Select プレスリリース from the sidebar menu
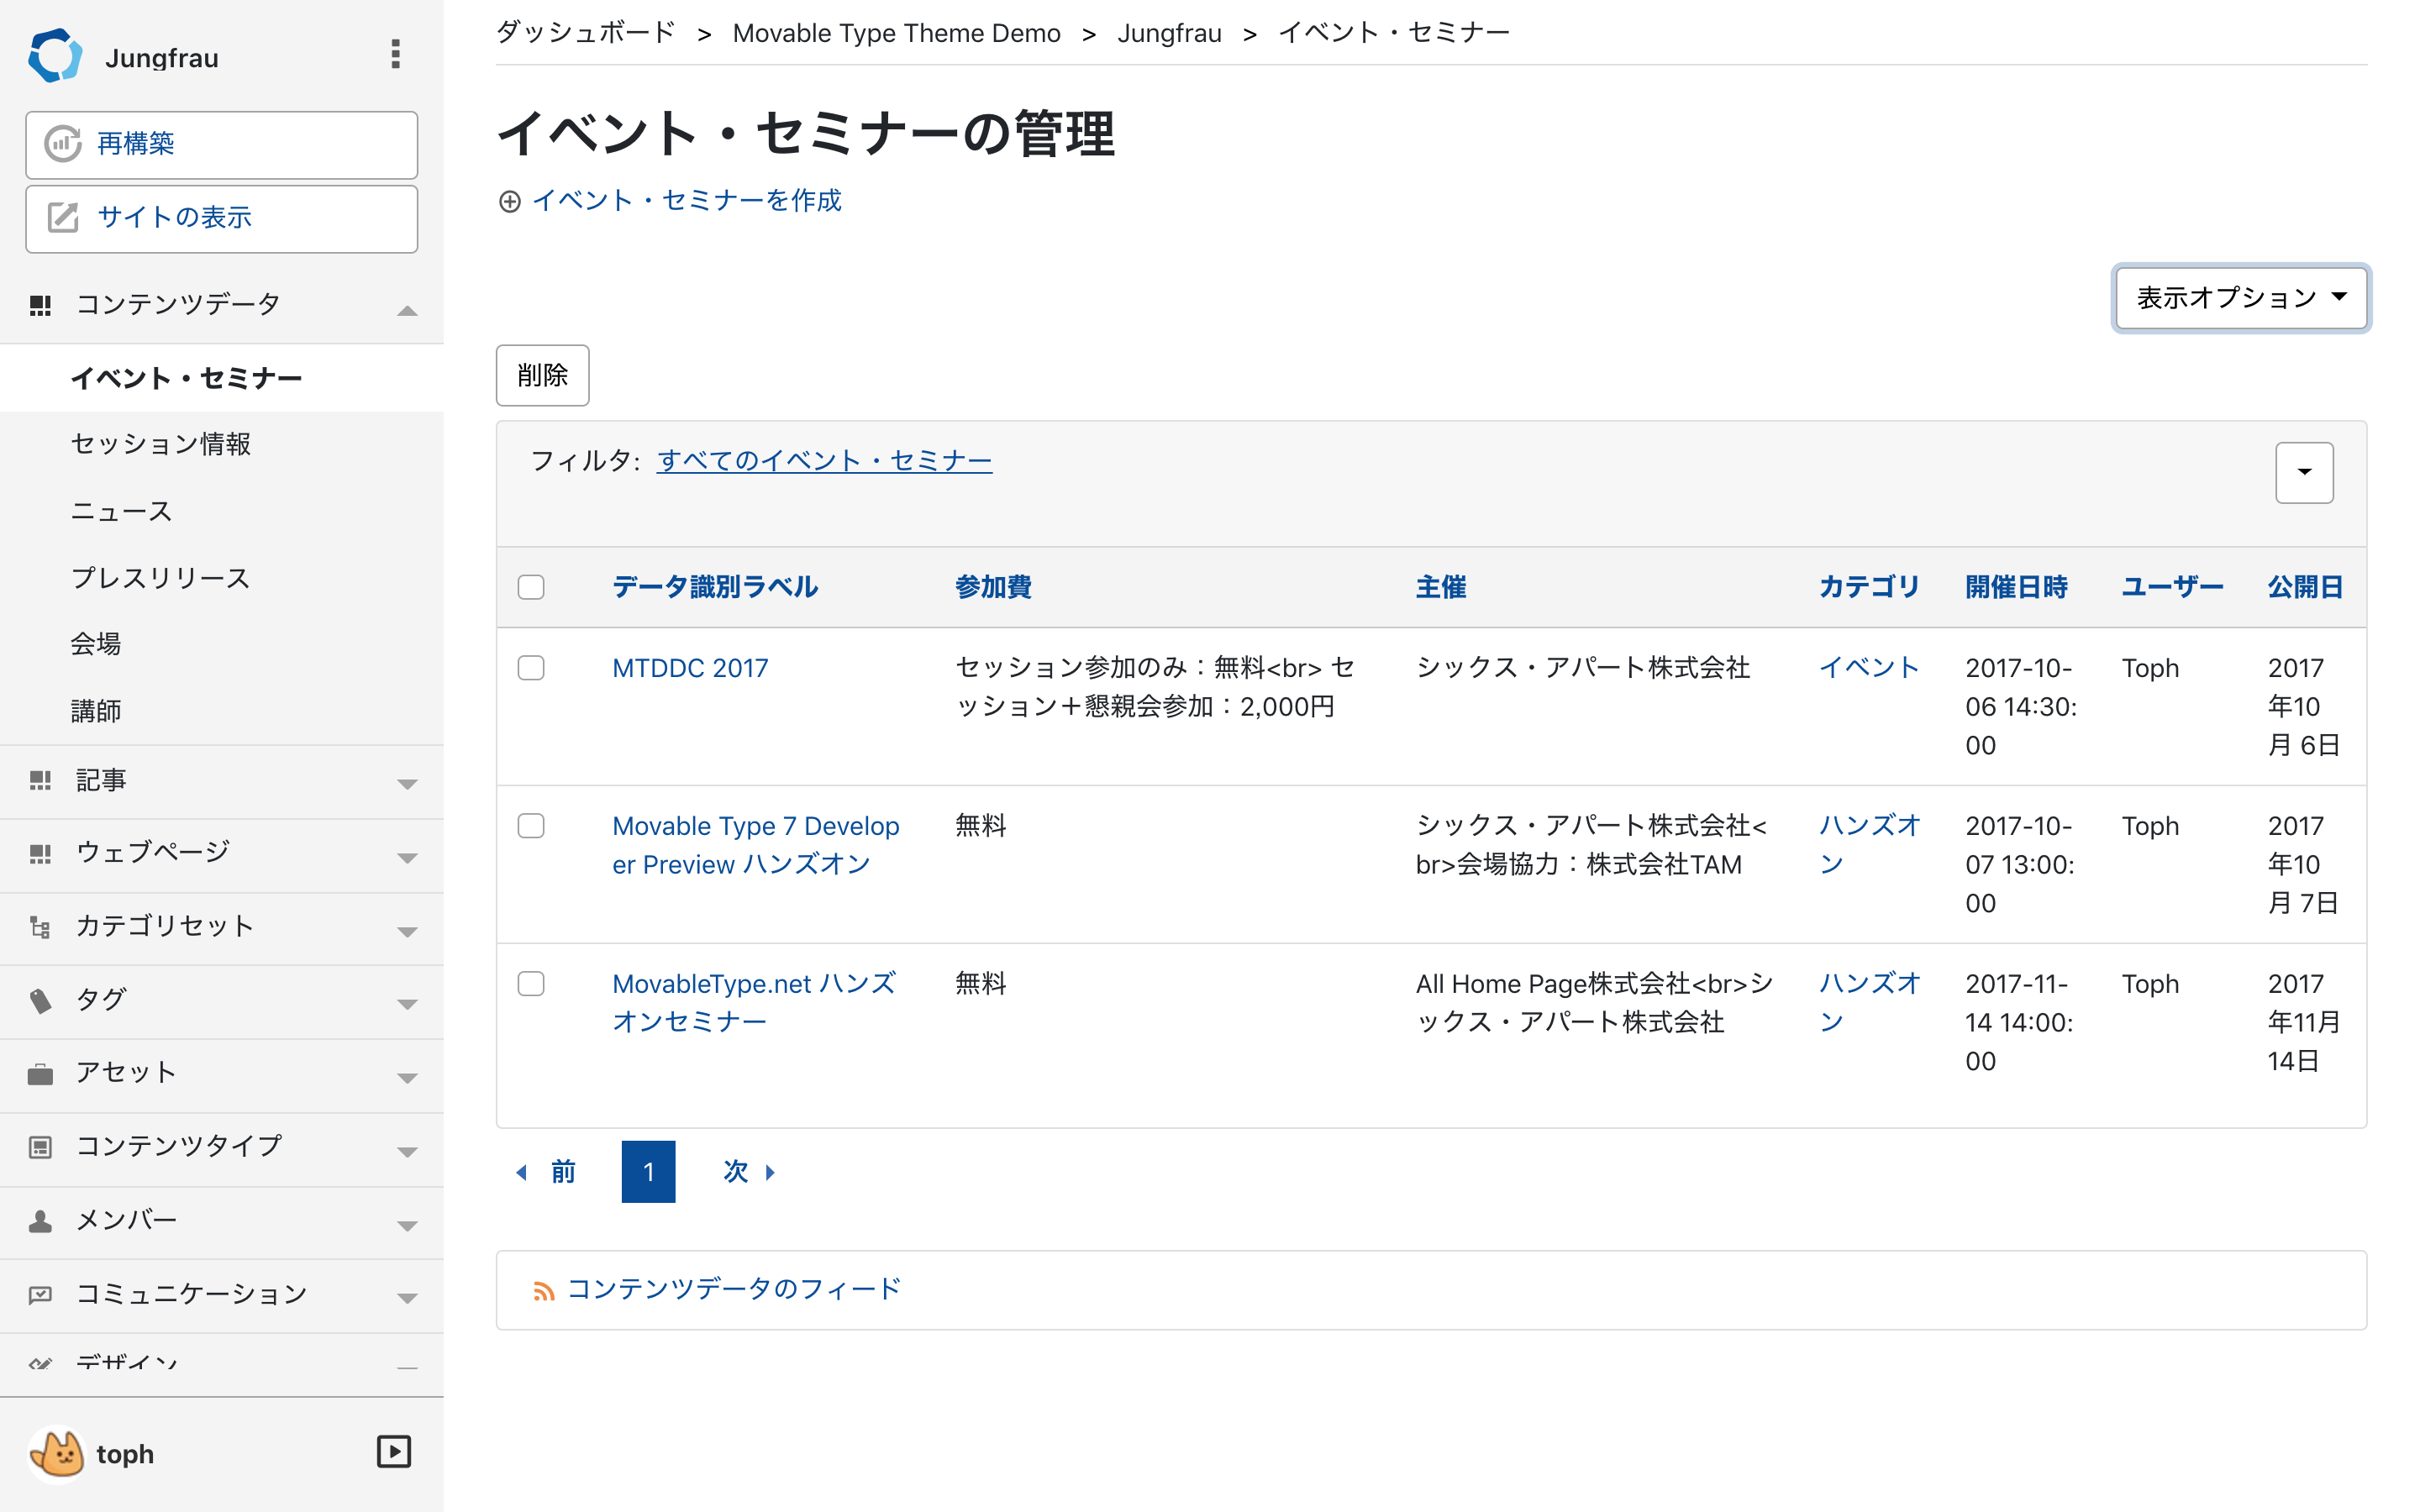Image resolution: width=2420 pixels, height=1512 pixels. (161, 578)
